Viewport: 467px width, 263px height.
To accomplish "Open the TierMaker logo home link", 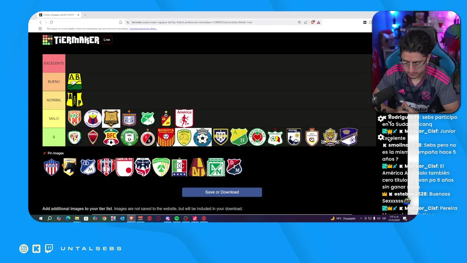I will (x=71, y=40).
